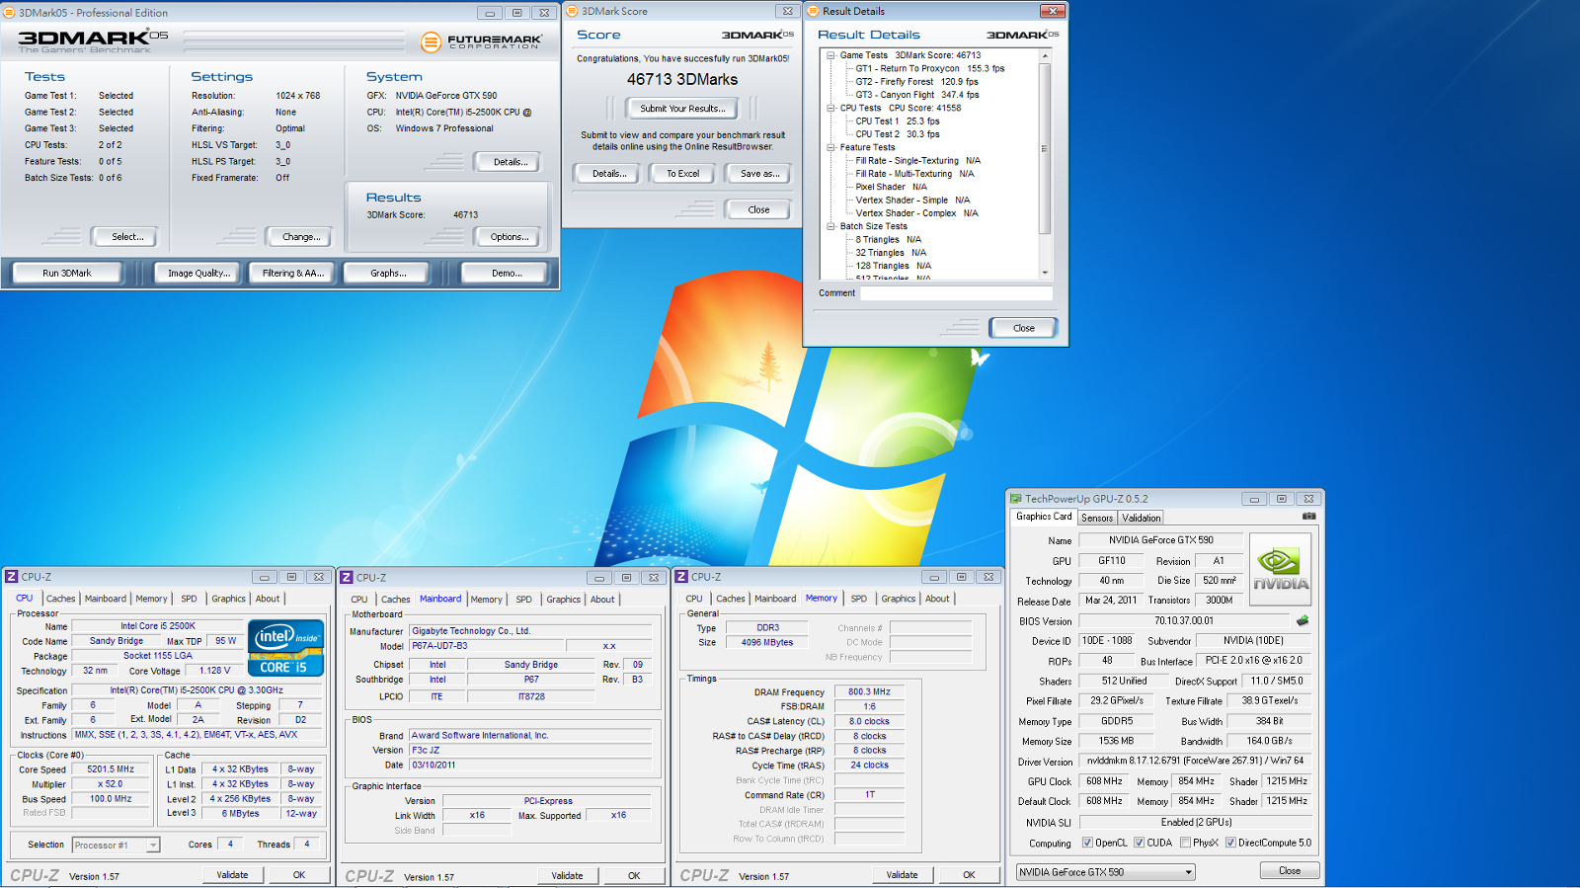Click the GPU-Z screenshot camera icon
The width and height of the screenshot is (1580, 888).
click(x=1308, y=516)
